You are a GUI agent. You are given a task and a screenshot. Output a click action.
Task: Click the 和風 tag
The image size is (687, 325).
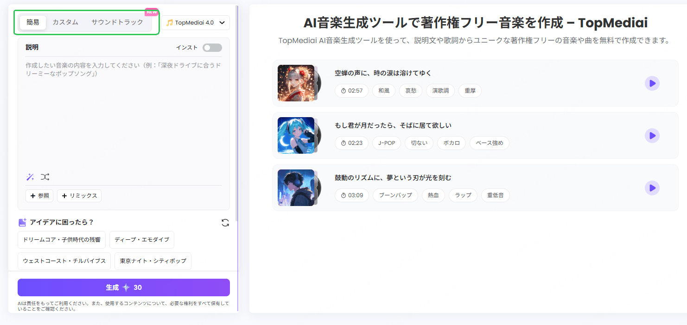(x=384, y=91)
